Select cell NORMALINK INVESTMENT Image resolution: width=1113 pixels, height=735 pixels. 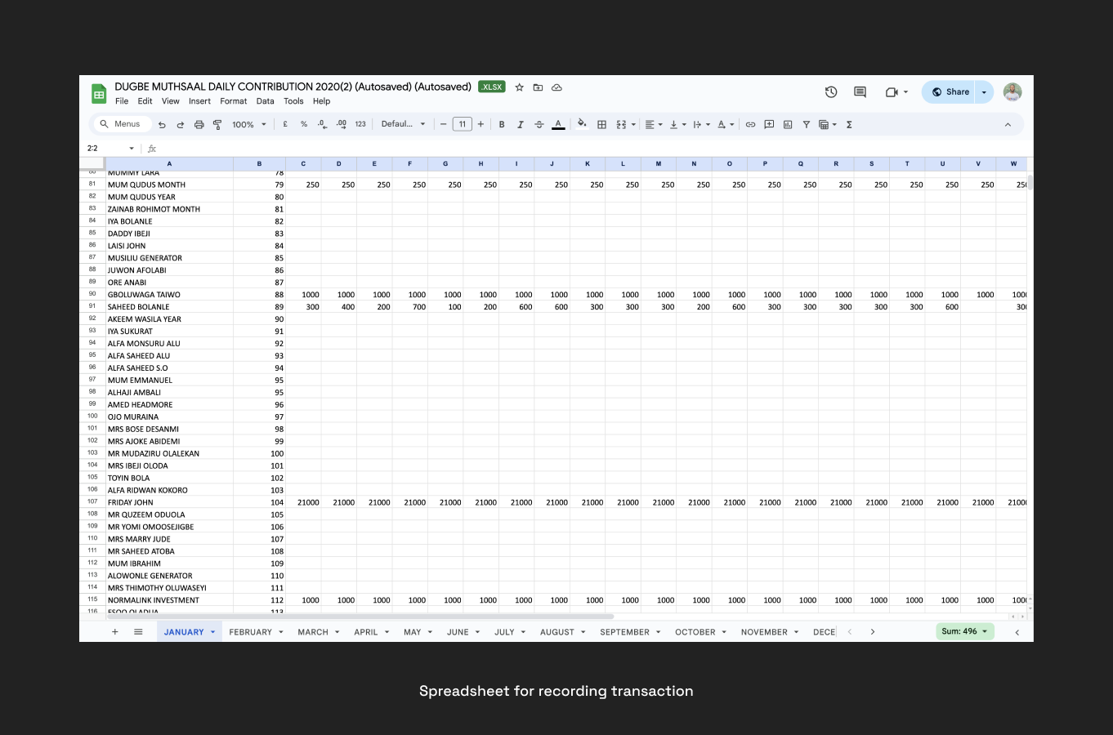pyautogui.click(x=169, y=600)
